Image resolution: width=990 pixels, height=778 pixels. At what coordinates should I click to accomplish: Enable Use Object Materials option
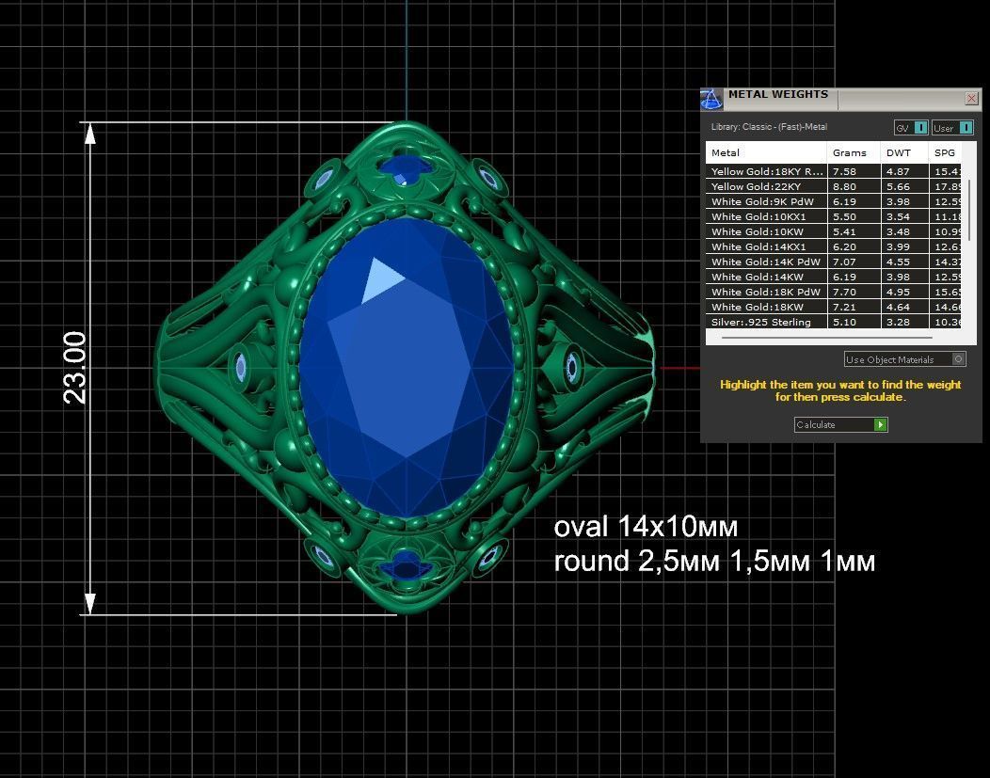point(904,359)
